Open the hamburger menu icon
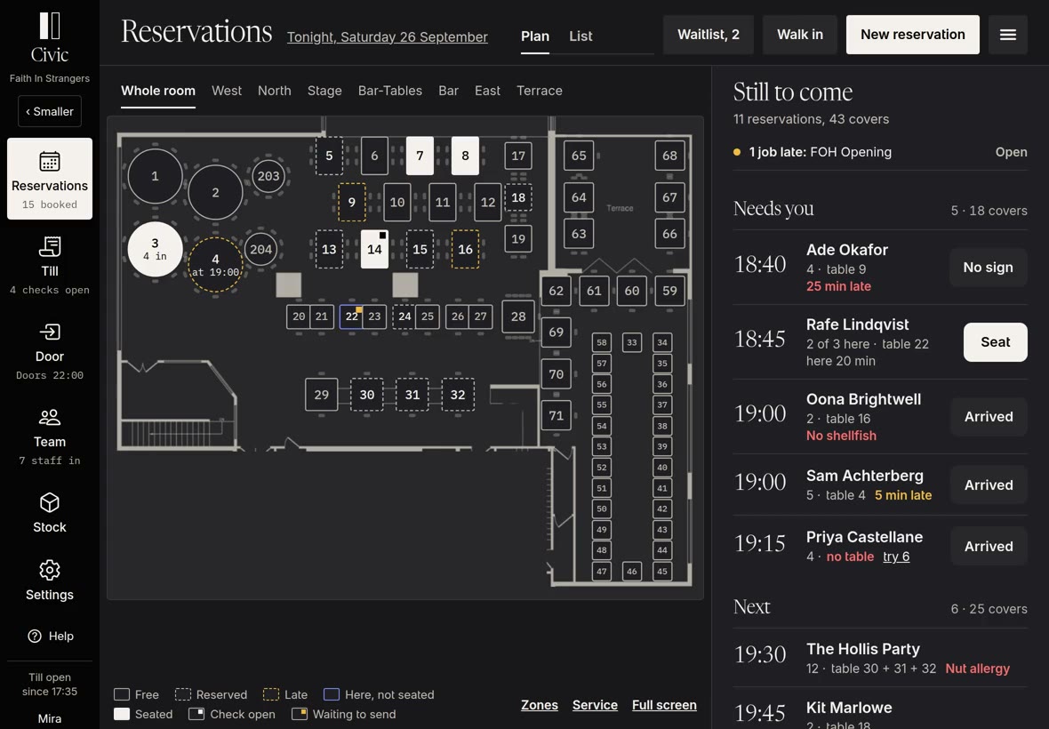1049x729 pixels. [x=1008, y=35]
